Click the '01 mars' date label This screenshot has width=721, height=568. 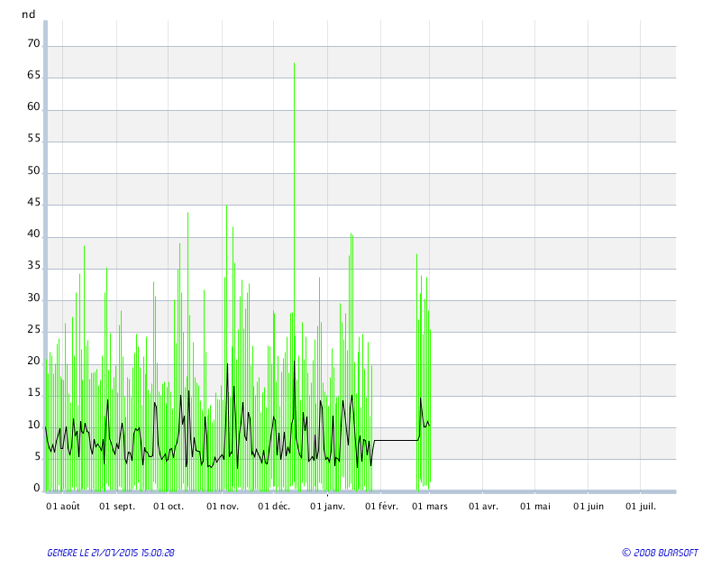click(430, 507)
